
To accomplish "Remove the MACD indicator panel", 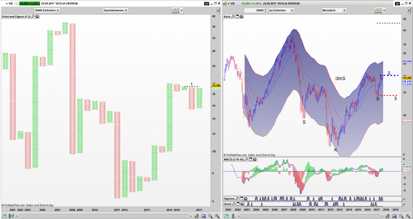I will click(255, 159).
